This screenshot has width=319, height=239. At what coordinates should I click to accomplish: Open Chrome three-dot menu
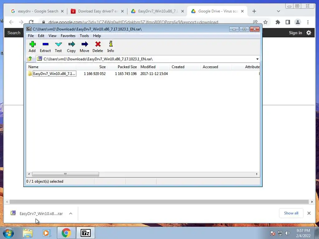[308, 22]
